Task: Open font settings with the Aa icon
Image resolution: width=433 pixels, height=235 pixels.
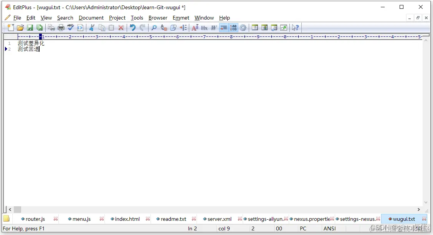Action: (x=195, y=28)
